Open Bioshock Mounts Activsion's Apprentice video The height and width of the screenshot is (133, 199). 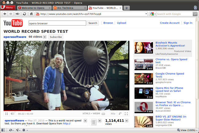[x=170, y=44]
